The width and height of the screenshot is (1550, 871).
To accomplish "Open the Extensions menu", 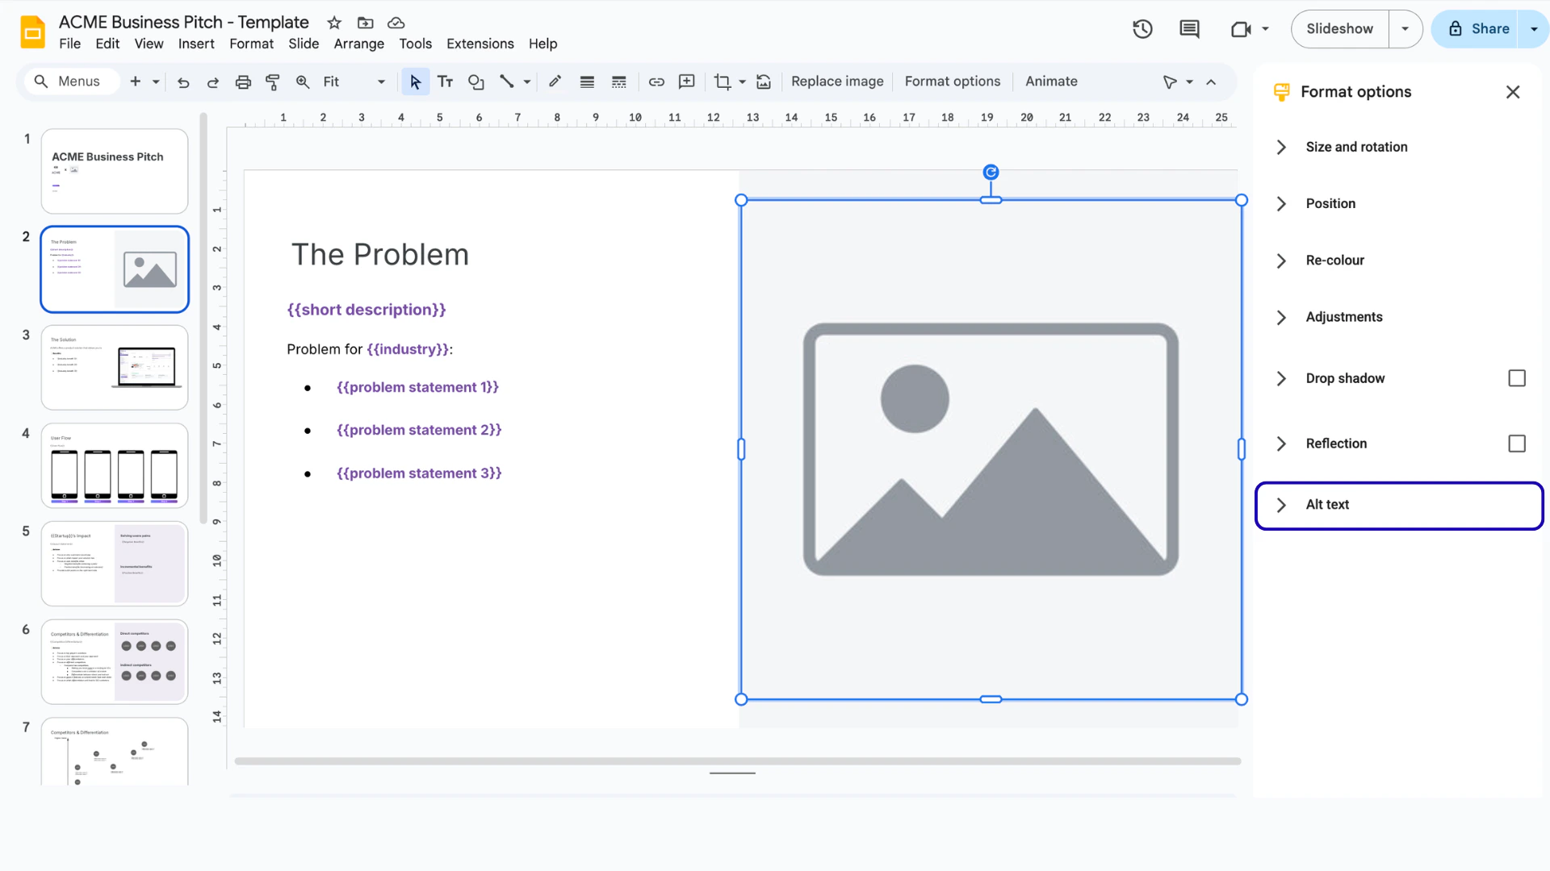I will point(480,44).
